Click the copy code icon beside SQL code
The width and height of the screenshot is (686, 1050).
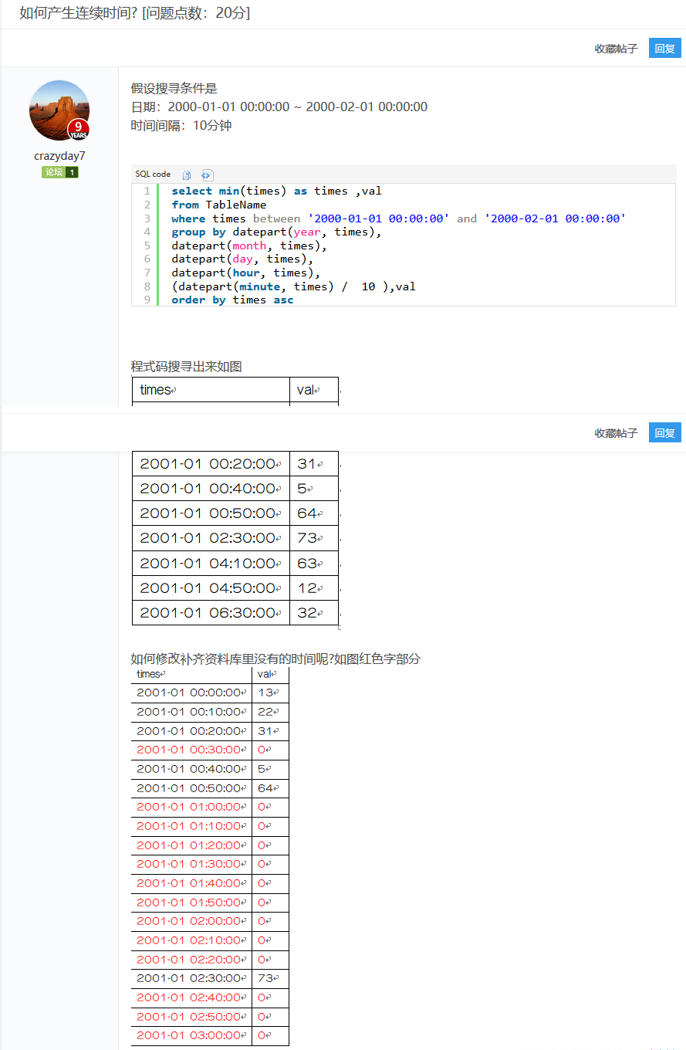[x=186, y=175]
